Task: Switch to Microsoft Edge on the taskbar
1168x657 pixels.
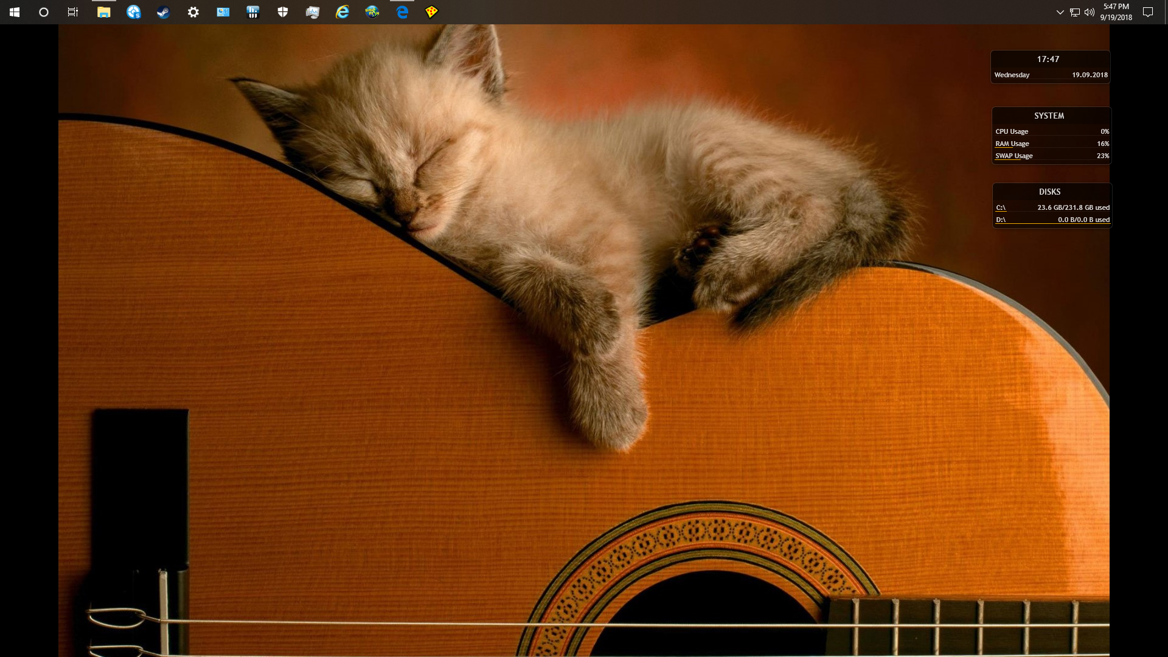Action: tap(402, 12)
